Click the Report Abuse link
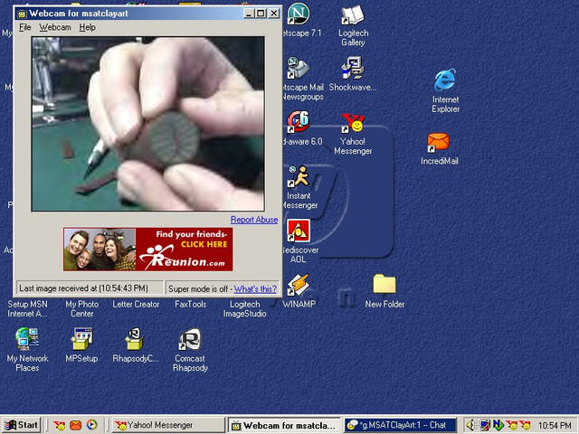This screenshot has height=434, width=579. [x=254, y=220]
